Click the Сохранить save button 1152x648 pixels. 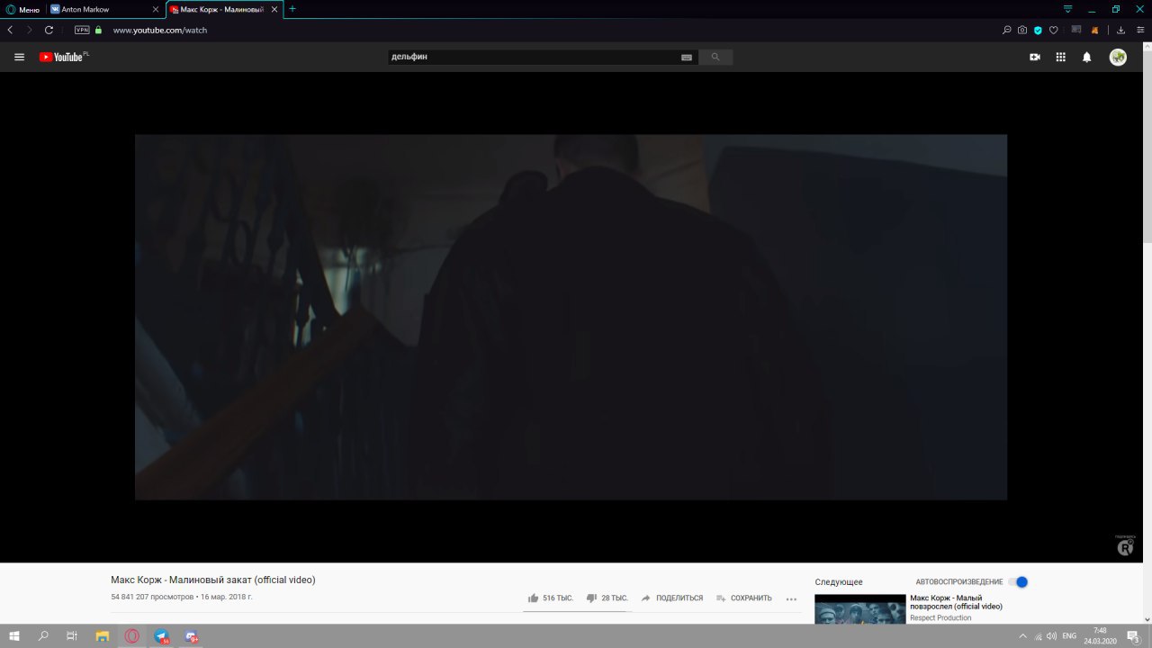click(743, 598)
